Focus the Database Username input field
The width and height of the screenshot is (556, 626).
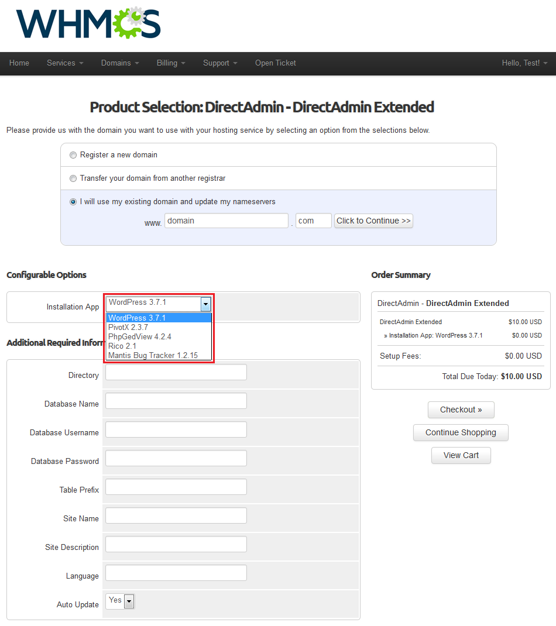(x=176, y=429)
